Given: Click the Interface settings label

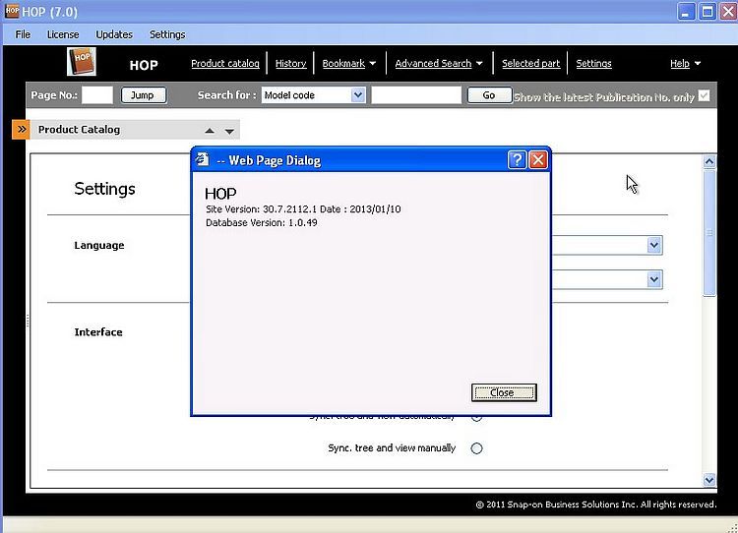Looking at the screenshot, I should coord(98,332).
